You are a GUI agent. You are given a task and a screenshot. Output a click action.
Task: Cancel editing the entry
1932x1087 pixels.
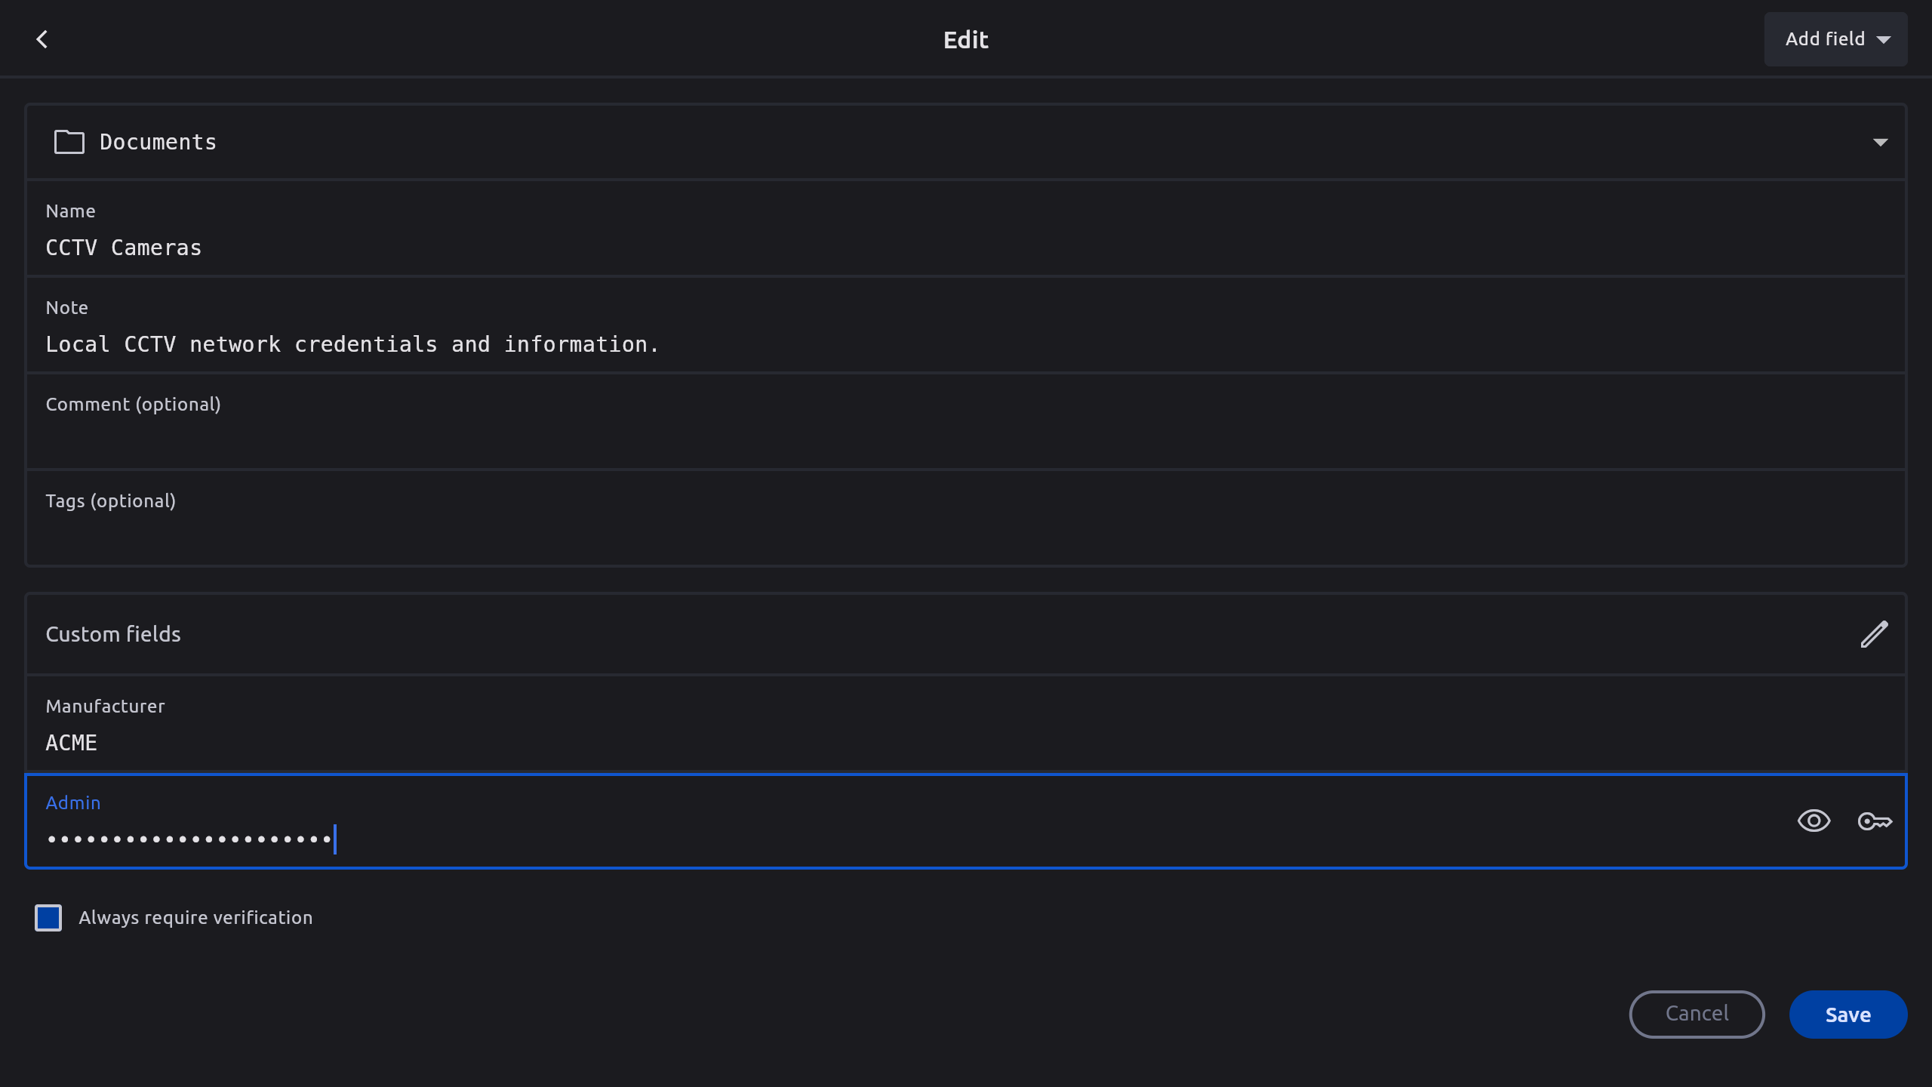click(x=1697, y=1014)
